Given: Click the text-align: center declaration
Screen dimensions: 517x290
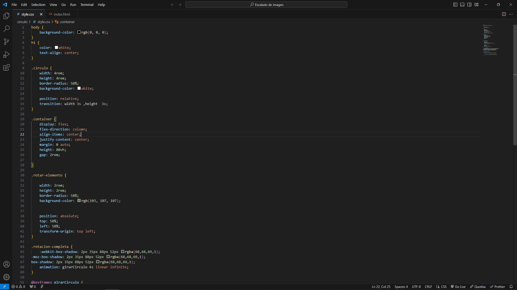Looking at the screenshot, I should pyautogui.click(x=59, y=53).
